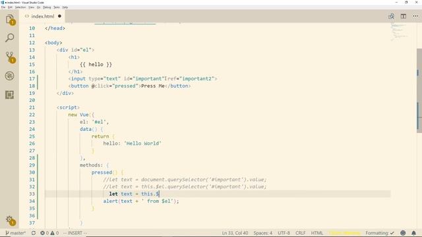422x237 pixels.
Task: Toggle the Formatting checkmark in status bar
Action: [380, 233]
